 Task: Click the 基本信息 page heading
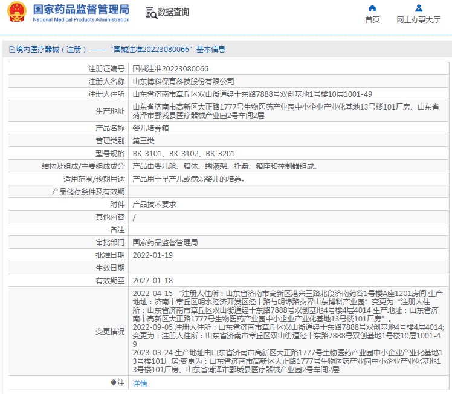click(x=211, y=50)
